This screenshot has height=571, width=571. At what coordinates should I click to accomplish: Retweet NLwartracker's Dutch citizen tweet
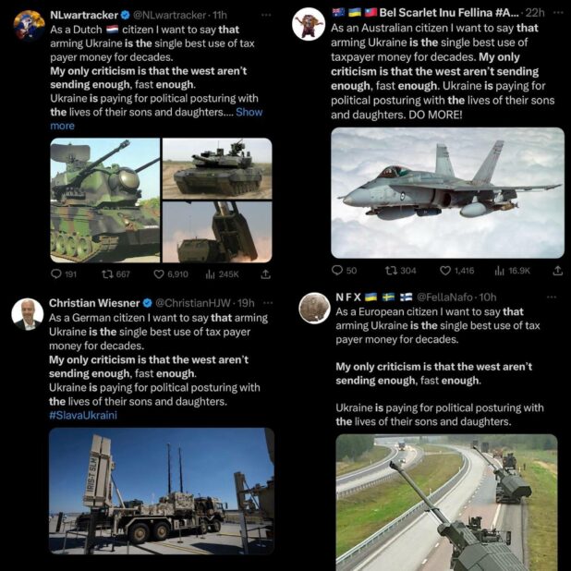tap(107, 274)
